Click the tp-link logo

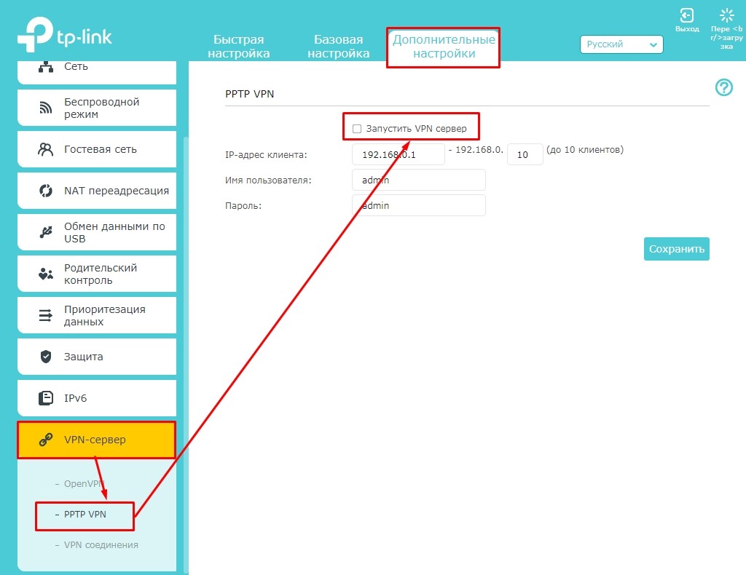(x=65, y=34)
